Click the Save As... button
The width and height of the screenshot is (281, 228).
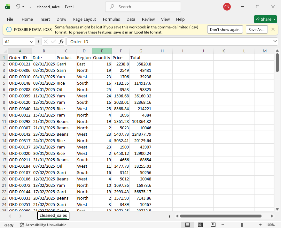(256, 29)
